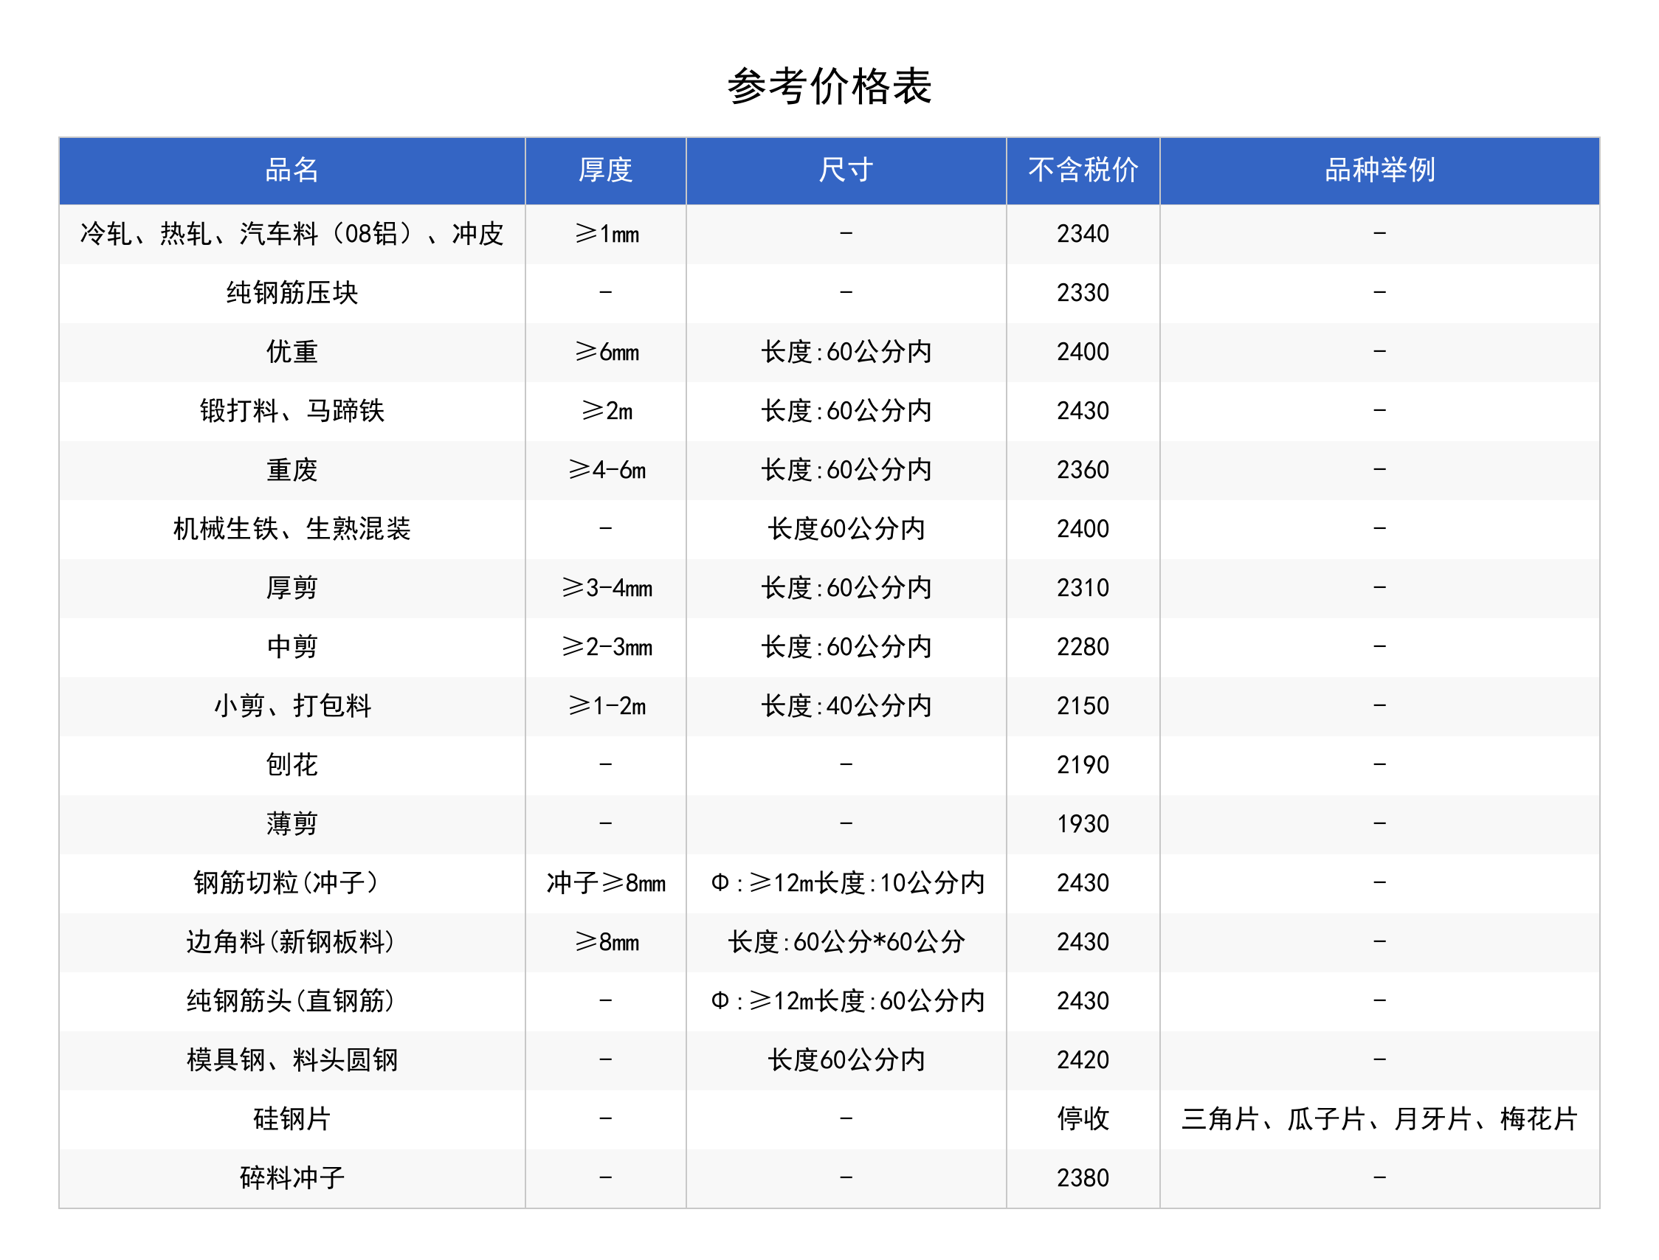Image resolution: width=1659 pixels, height=1260 pixels.
Task: Click 三角片、瓜子片、月牙片、梅花片 cell
Action: click(1379, 1119)
